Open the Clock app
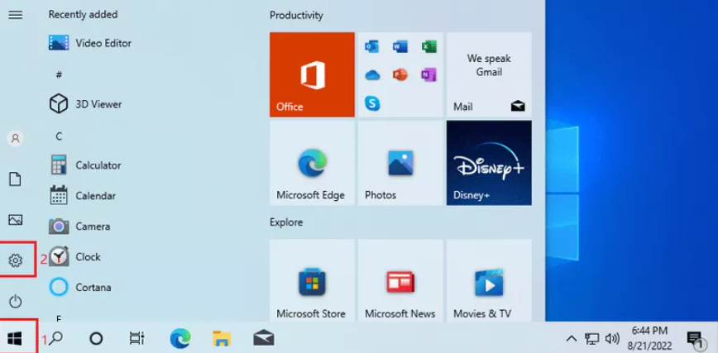The height and width of the screenshot is (353, 718). coord(74,257)
